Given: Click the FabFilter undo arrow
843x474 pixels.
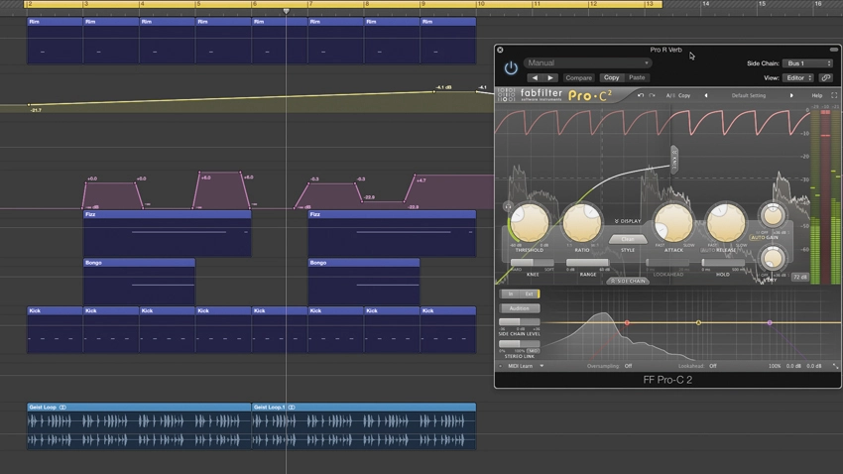Looking at the screenshot, I should coord(641,95).
